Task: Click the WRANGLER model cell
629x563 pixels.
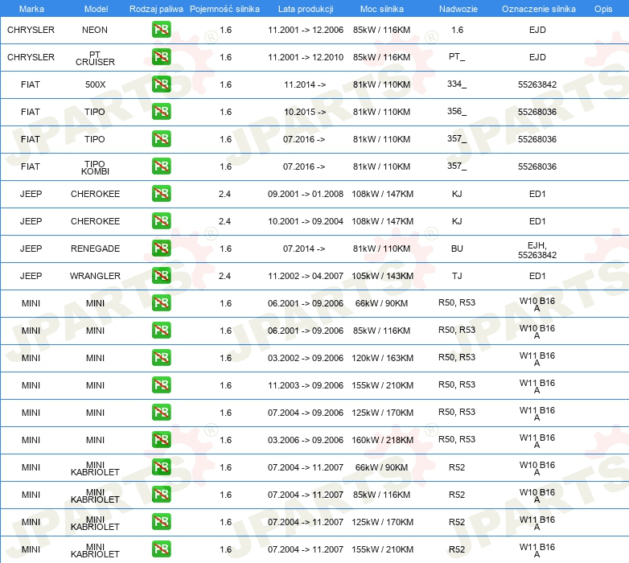Action: pos(95,276)
